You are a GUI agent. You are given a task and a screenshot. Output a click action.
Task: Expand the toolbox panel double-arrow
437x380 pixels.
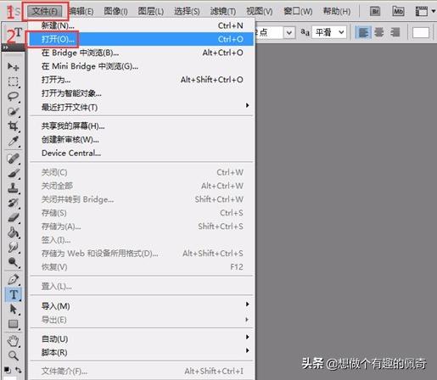pos(5,47)
